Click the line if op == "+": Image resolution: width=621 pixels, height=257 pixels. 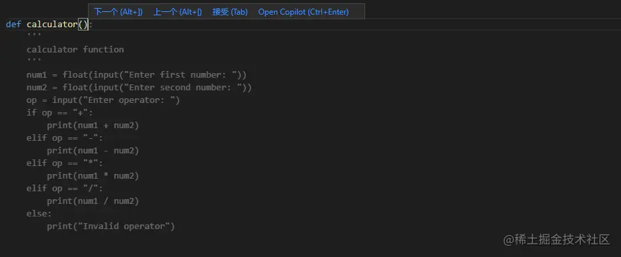coord(59,113)
